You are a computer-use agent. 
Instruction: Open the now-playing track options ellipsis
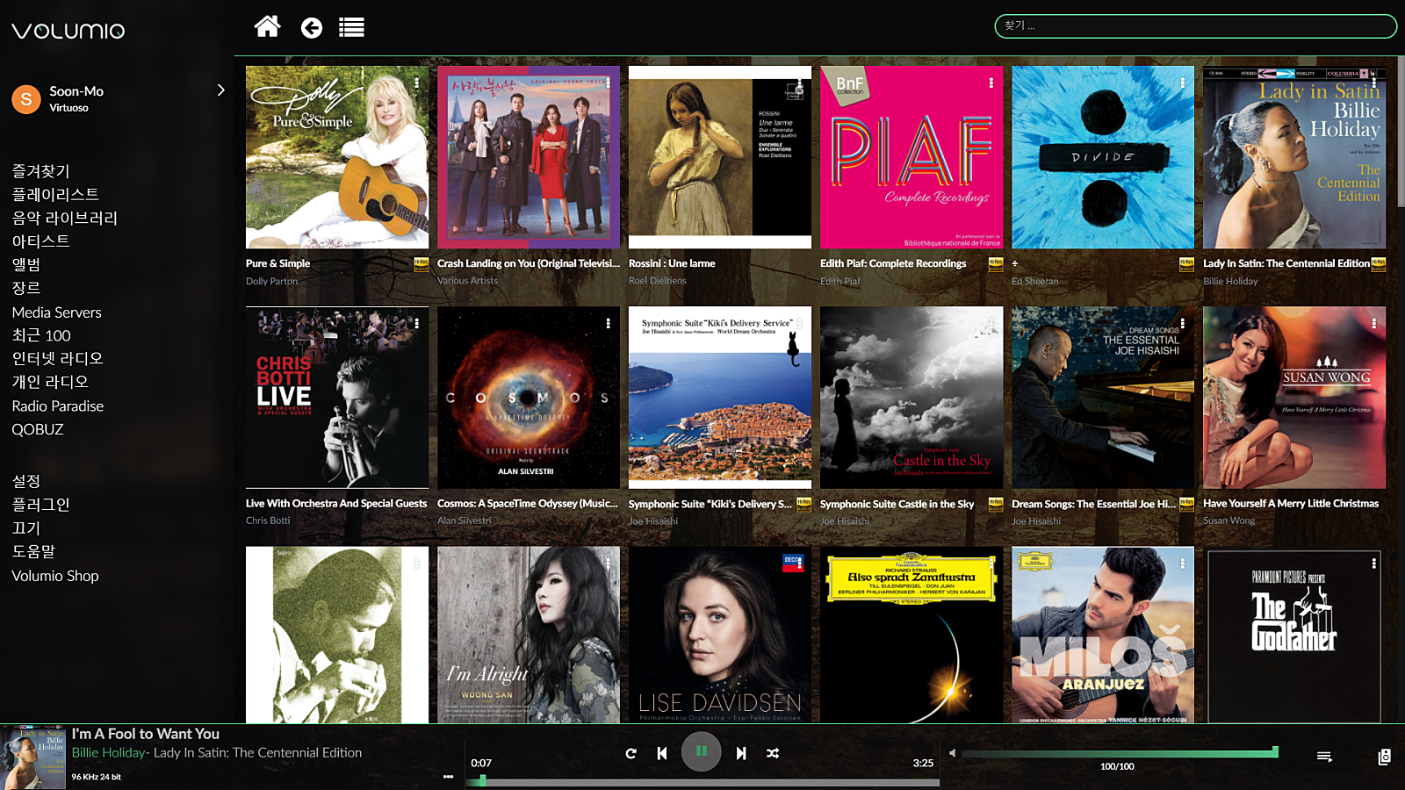pyautogui.click(x=448, y=777)
